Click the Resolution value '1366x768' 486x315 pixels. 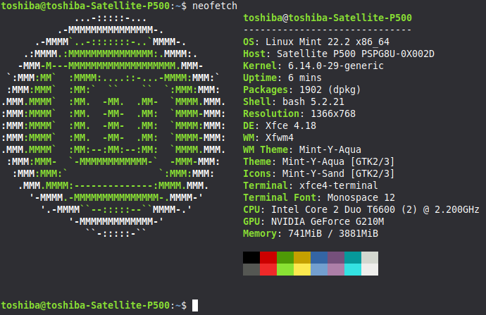[333, 113]
